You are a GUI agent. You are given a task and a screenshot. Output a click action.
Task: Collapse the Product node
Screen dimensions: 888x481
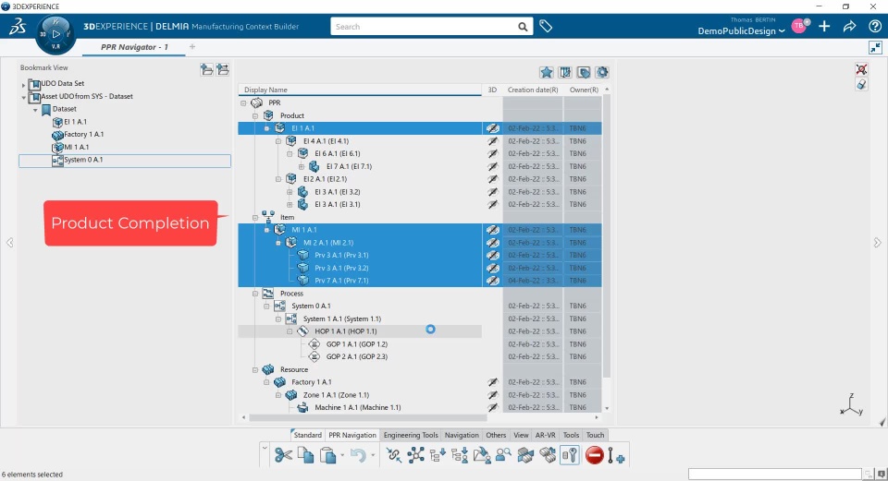point(255,116)
